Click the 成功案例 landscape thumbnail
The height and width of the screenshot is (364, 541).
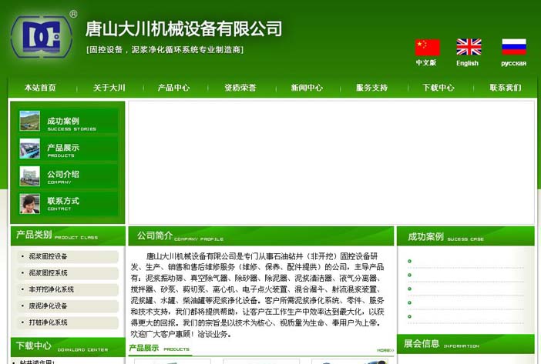30,121
